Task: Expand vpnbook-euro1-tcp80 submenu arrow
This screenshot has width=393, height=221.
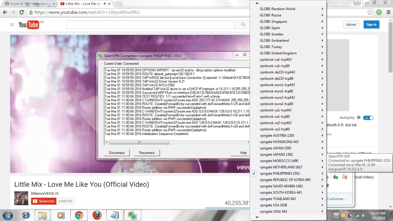Action: (322, 91)
